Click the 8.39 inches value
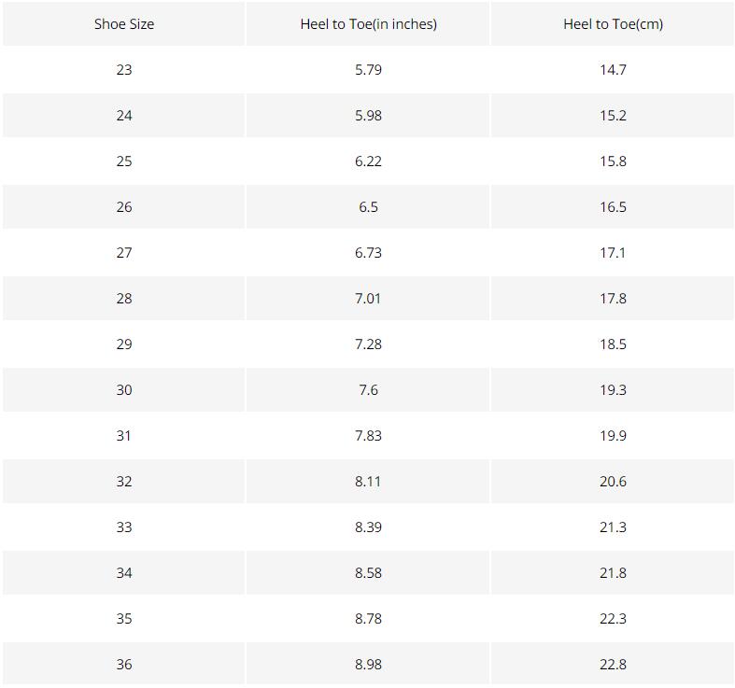Viewport: 735px width, 688px height. pyautogui.click(x=368, y=527)
